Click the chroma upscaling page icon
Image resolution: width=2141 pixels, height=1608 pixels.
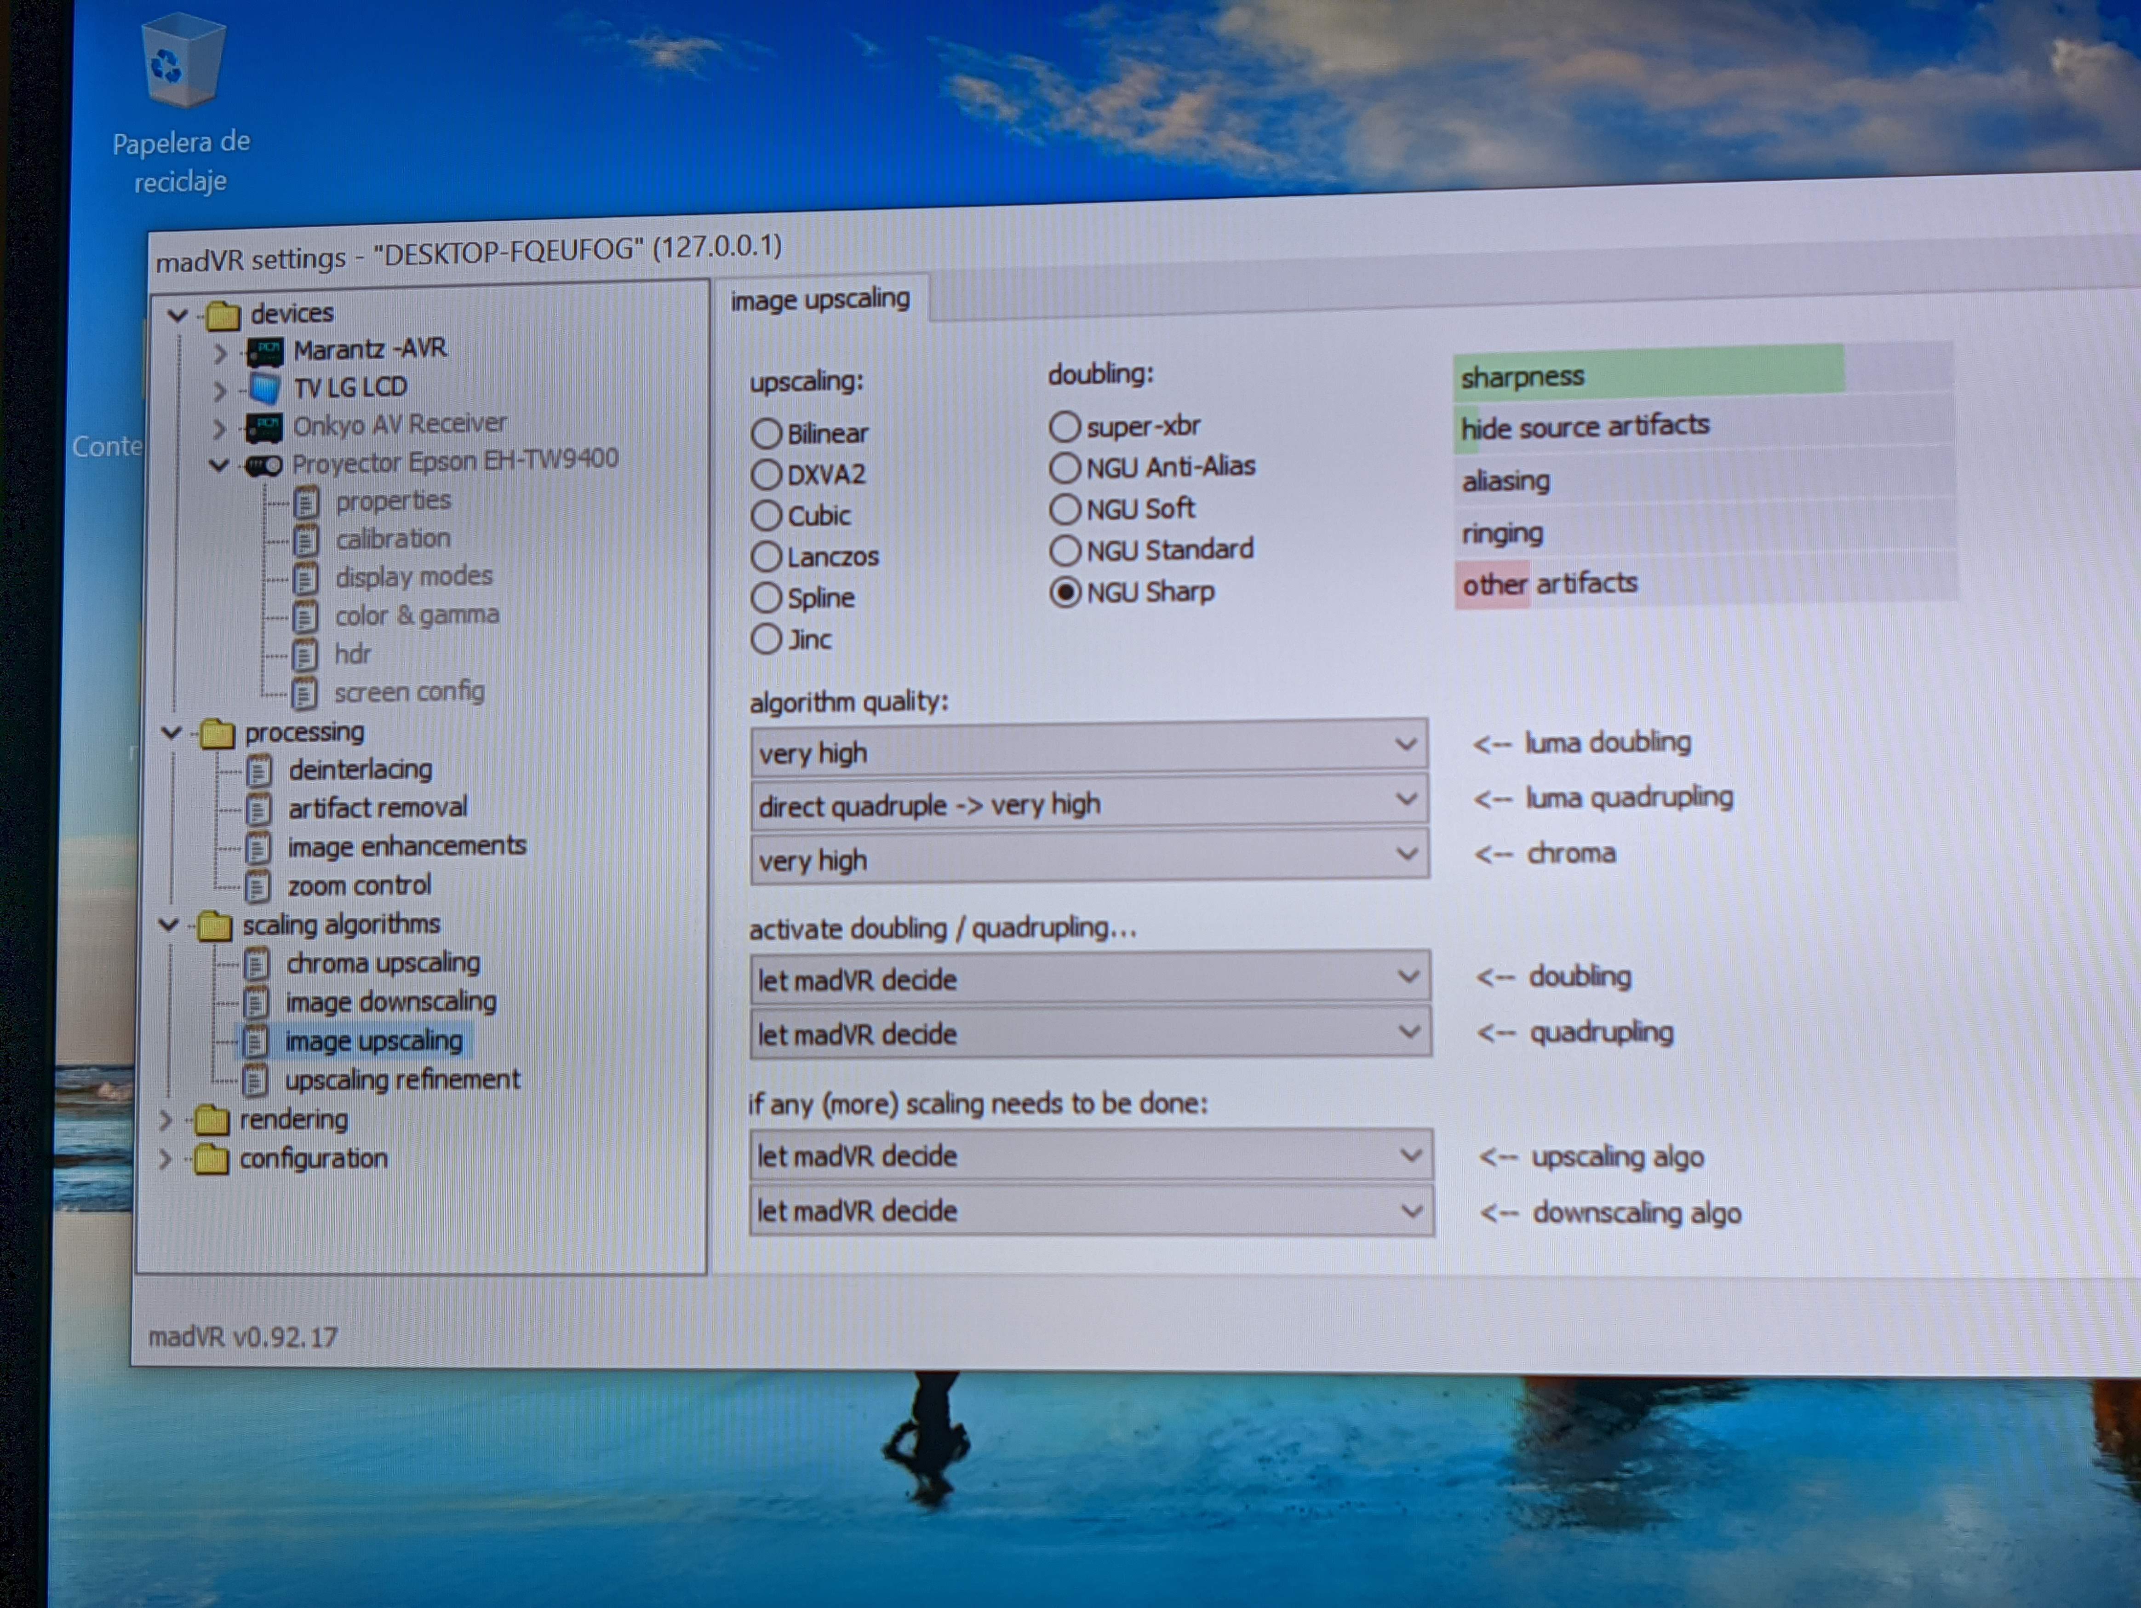(x=257, y=965)
